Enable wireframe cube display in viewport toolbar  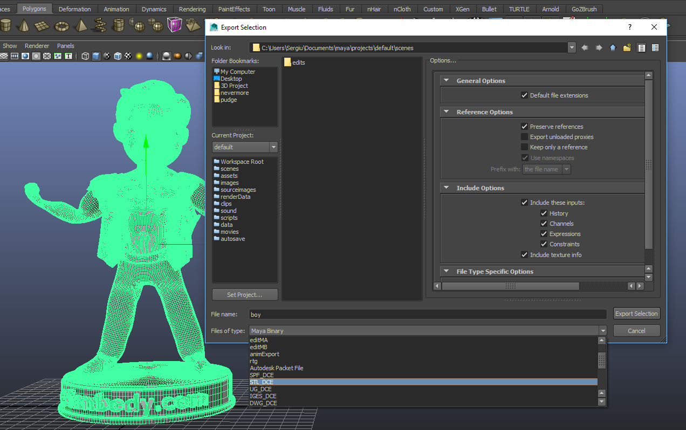[85, 56]
